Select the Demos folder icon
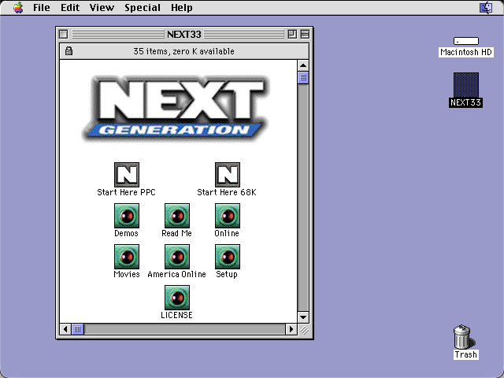The height and width of the screenshot is (378, 504). pyautogui.click(x=127, y=216)
